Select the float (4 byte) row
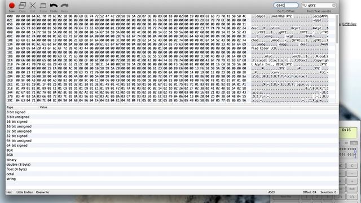This screenshot has width=361, height=203. point(172,169)
